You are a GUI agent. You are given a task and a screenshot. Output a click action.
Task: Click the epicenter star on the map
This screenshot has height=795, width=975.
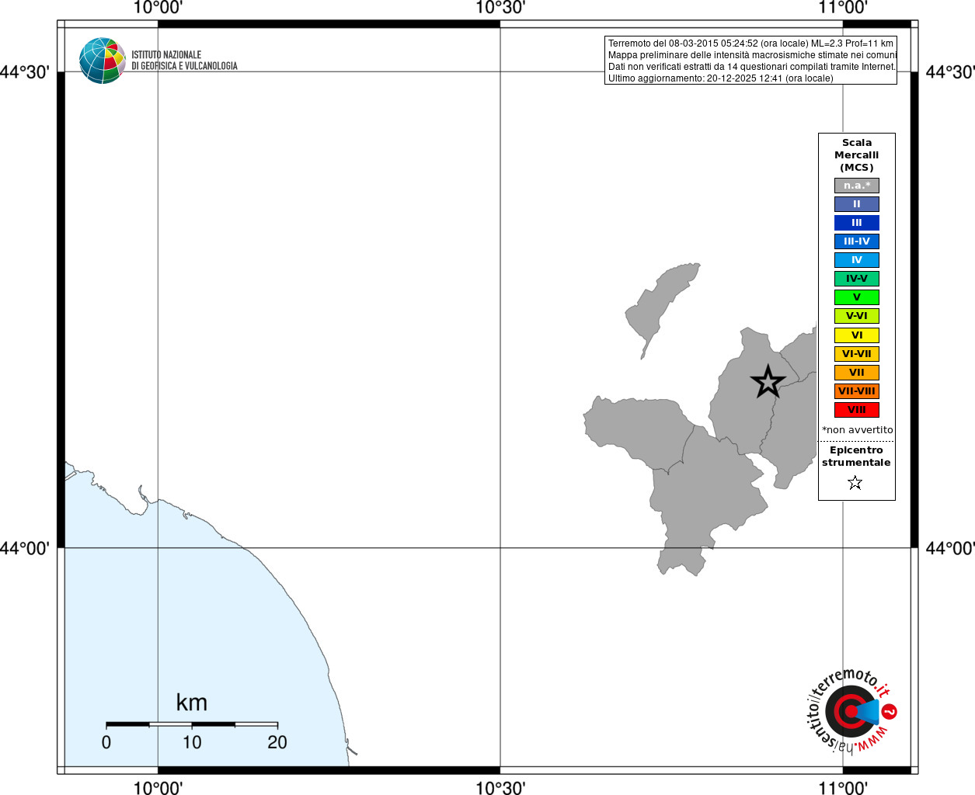point(768,381)
